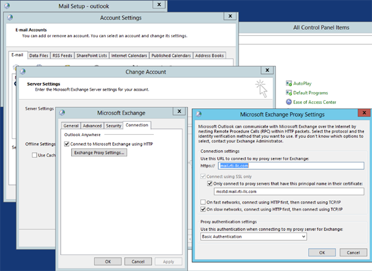Click the Ease of Access Center icon
Viewport: 372px width, 271px height.
coord(289,102)
